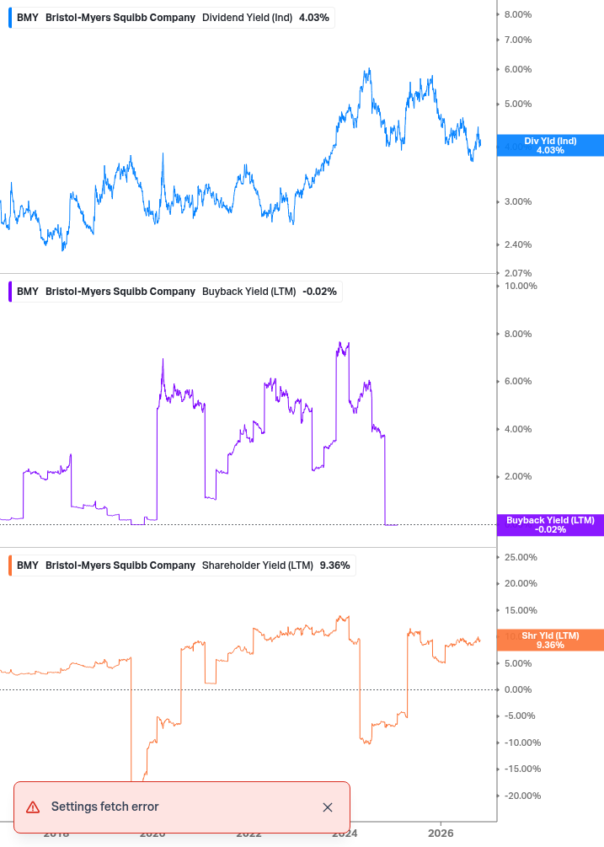Click the -0.02% value in Buyback Yield legend
This screenshot has width=604, height=847.
[319, 292]
